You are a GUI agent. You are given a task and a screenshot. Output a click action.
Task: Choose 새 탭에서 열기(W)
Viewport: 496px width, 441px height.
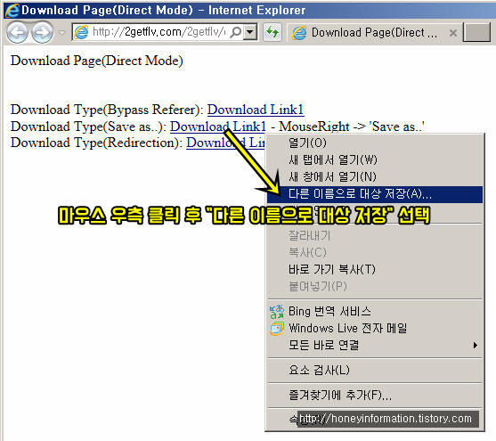point(375,159)
